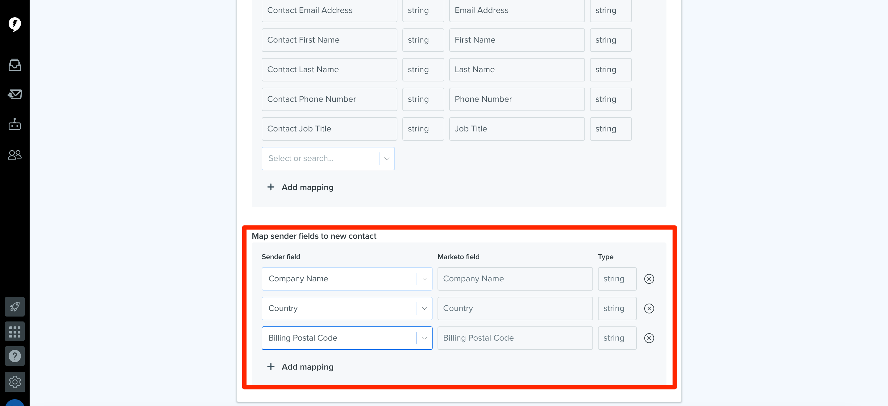Click the Drift lightning logo icon
The image size is (888, 406).
15,24
